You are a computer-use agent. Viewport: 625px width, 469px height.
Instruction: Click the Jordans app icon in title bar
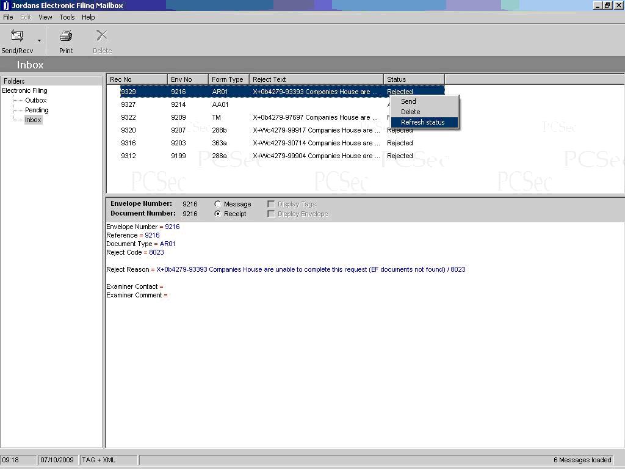click(x=5, y=5)
